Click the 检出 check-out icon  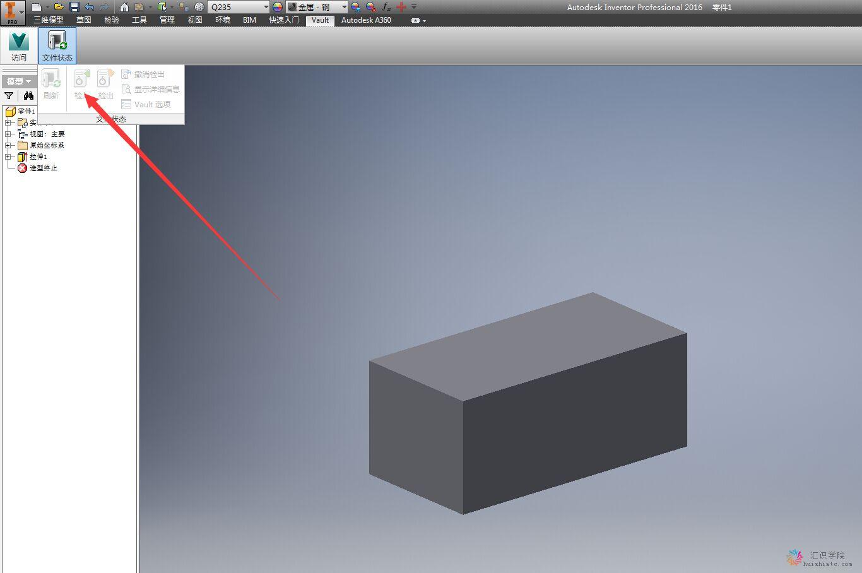(105, 85)
